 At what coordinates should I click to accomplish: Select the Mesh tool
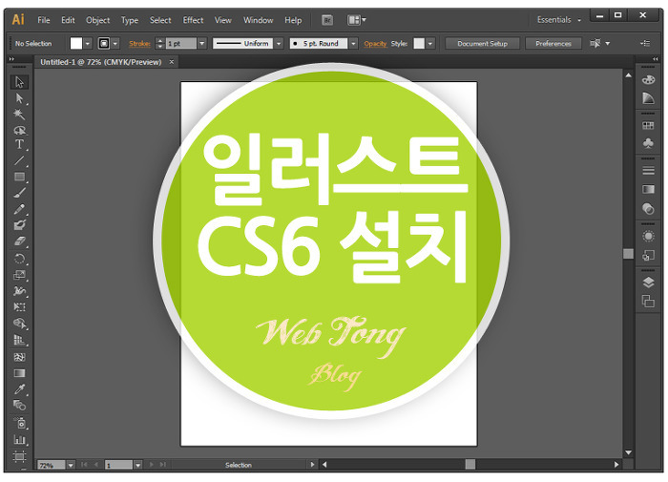pyautogui.click(x=19, y=357)
